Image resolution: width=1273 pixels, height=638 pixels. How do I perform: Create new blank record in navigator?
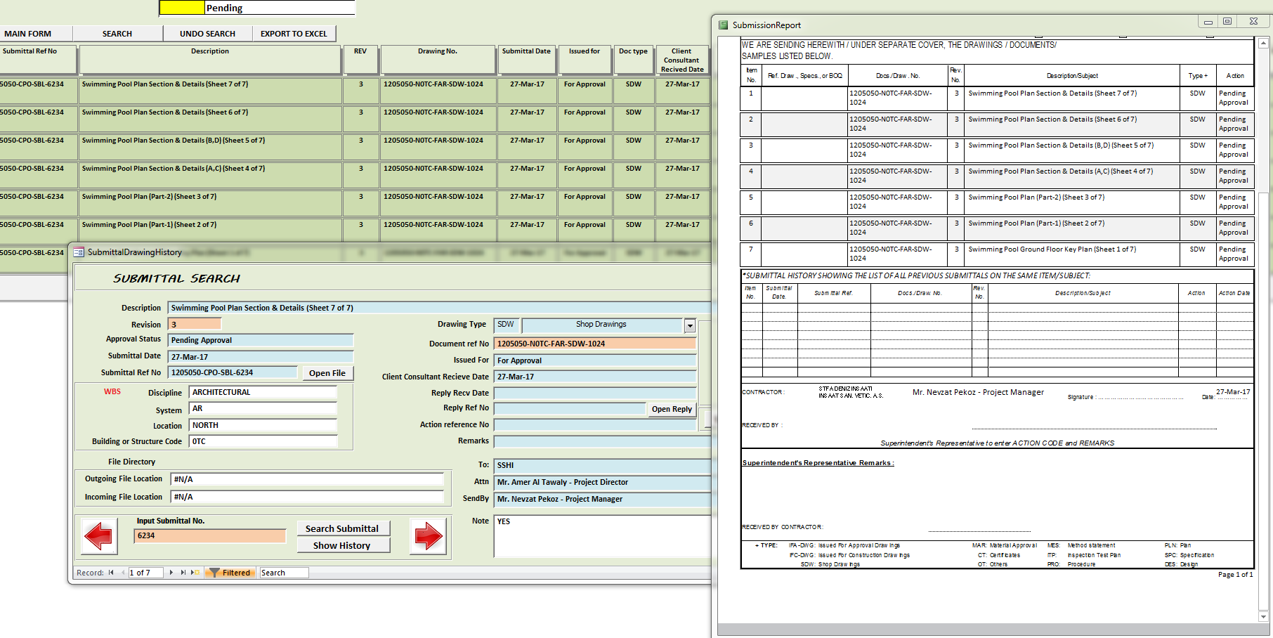[195, 573]
